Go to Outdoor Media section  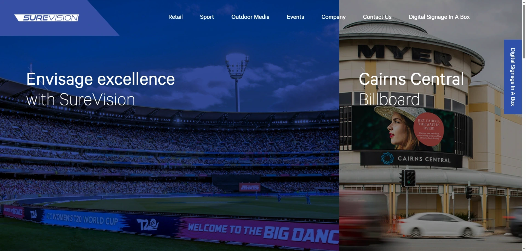(x=250, y=17)
